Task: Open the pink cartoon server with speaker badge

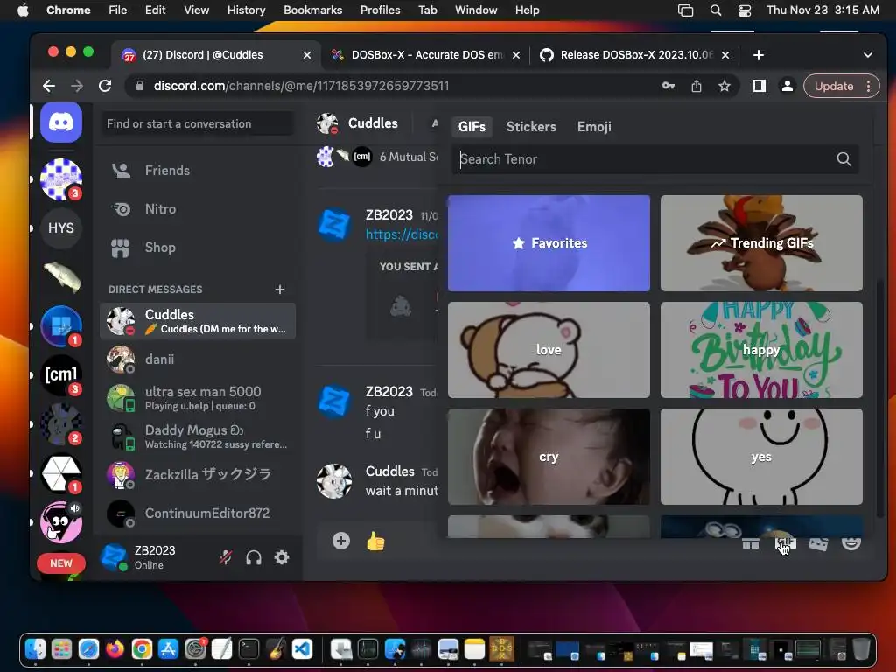Action: point(61,521)
